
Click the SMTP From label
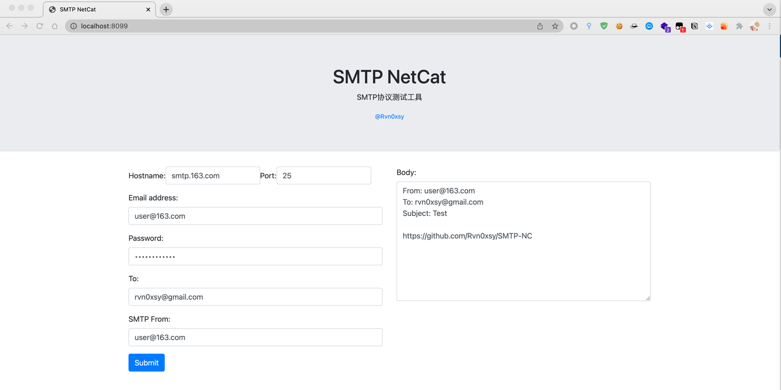(x=149, y=319)
